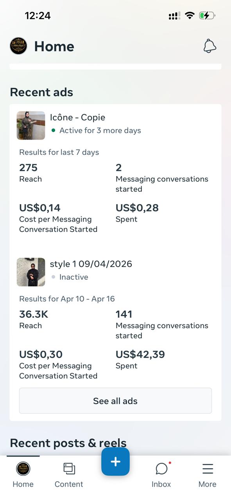Tap the 36.3K Reach metric
The image size is (231, 502).
pos(34,319)
